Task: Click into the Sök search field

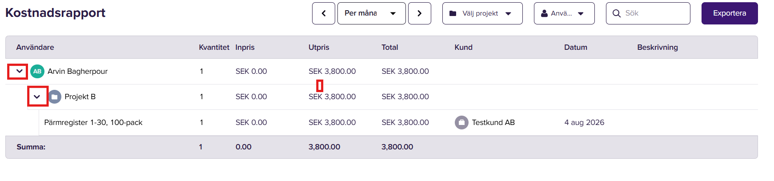Action: click(x=648, y=13)
